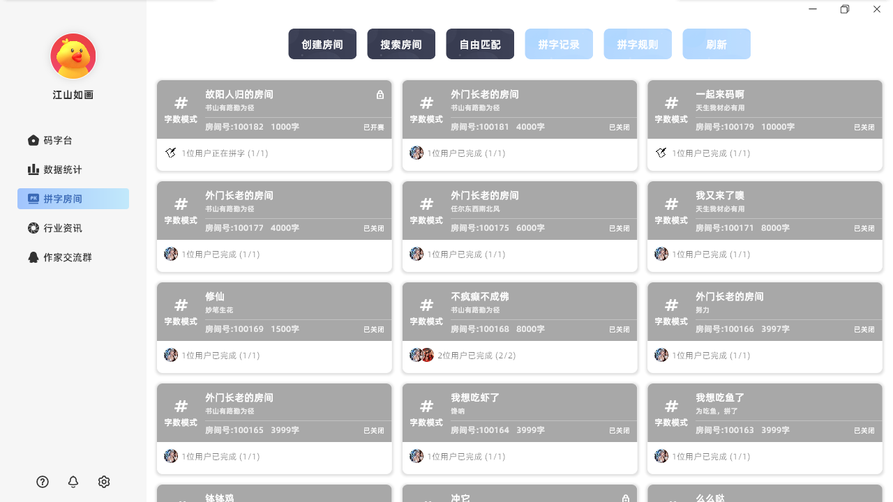Click the second red avatar in room 100168
Screen dimensions: 893x502
coord(428,355)
